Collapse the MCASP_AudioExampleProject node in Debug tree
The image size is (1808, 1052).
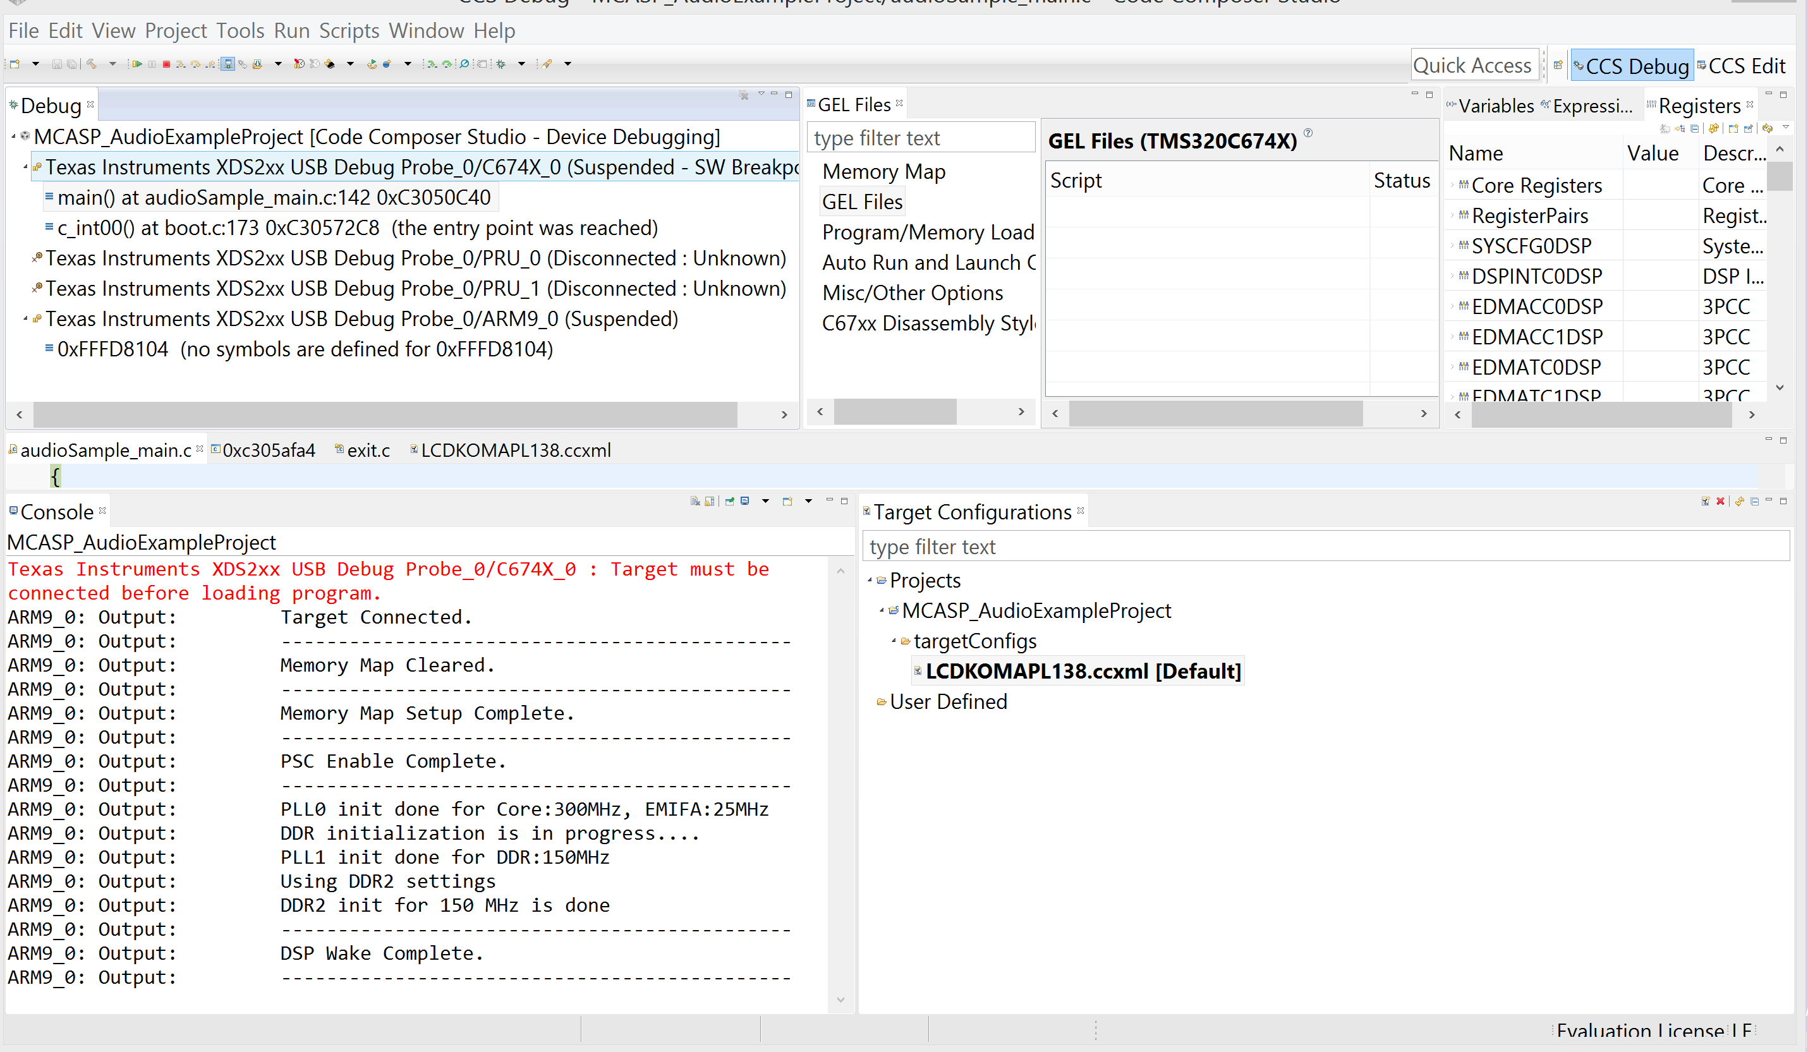tap(14, 136)
